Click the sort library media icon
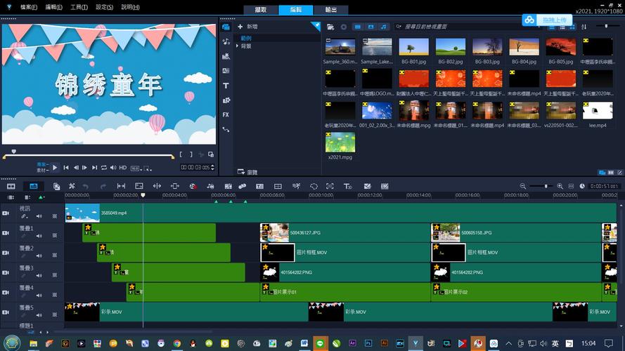The image size is (625, 351). click(x=584, y=27)
